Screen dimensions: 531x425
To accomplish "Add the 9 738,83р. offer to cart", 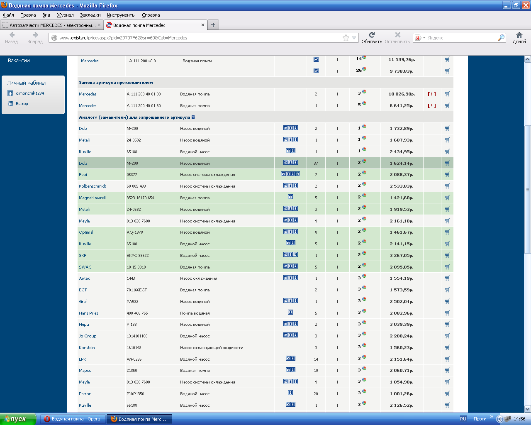I will click(x=447, y=71).
